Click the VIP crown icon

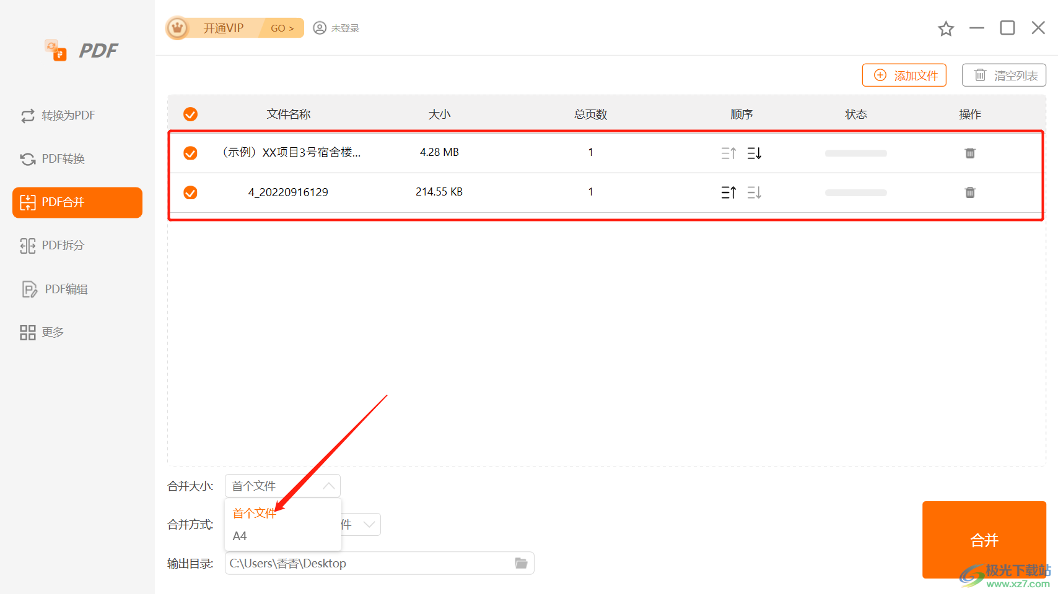tap(178, 28)
